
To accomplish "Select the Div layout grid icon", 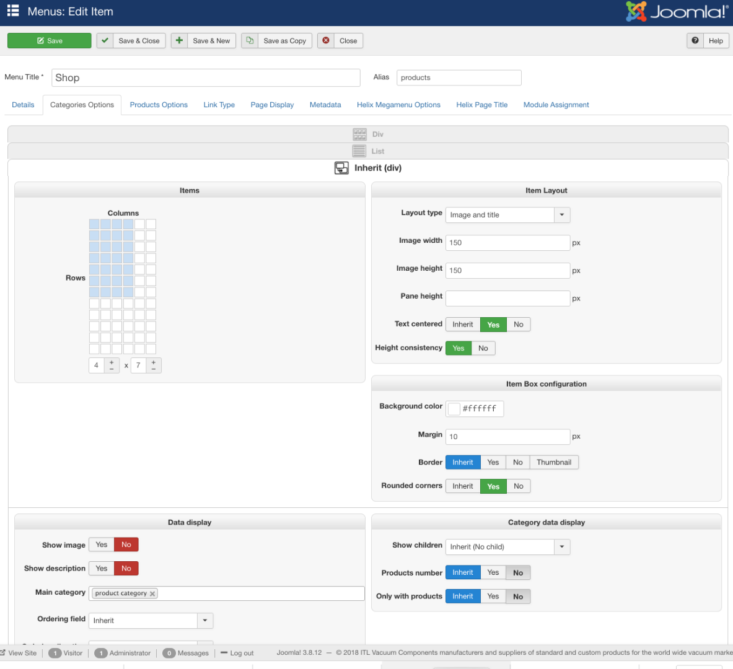I will [x=359, y=134].
